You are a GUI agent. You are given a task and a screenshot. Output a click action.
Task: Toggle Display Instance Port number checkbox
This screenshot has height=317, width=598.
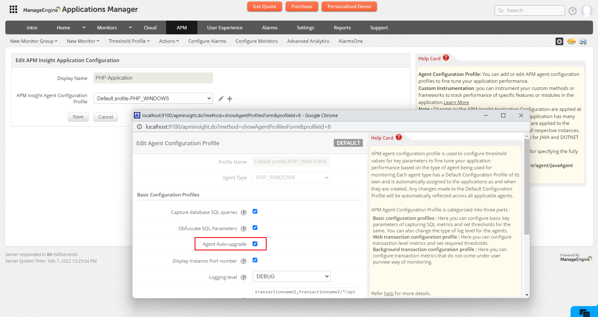[255, 260]
